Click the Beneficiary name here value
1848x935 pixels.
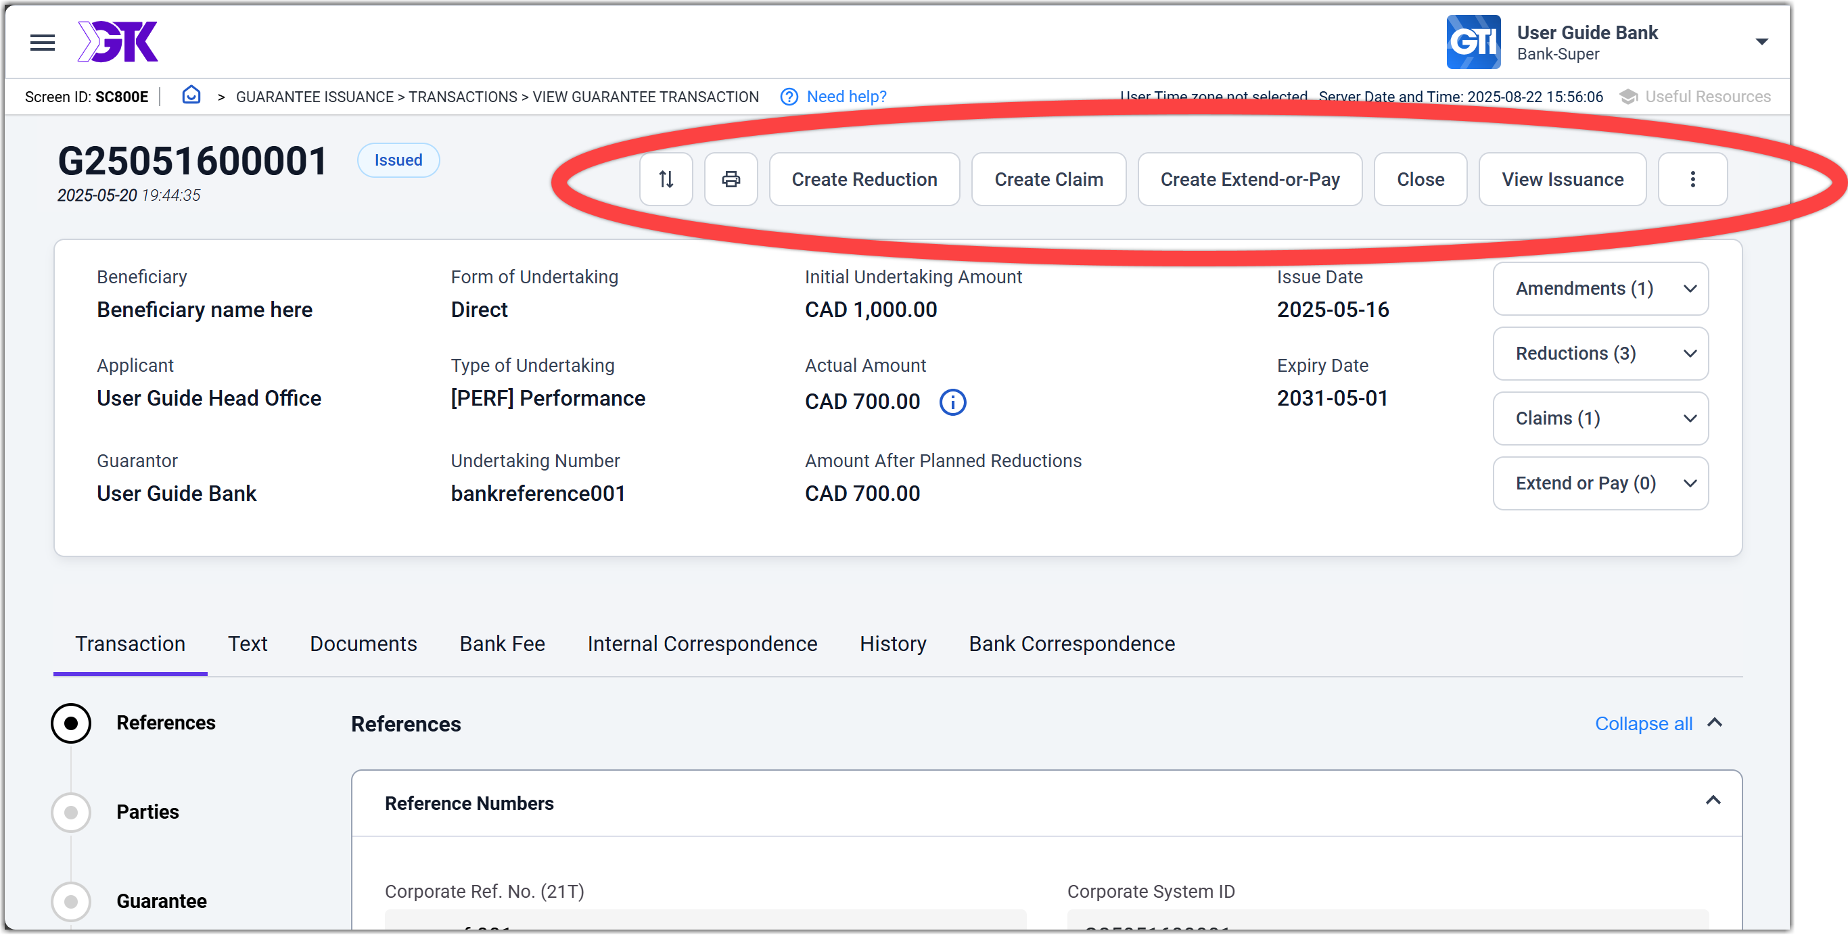pyautogui.click(x=204, y=310)
